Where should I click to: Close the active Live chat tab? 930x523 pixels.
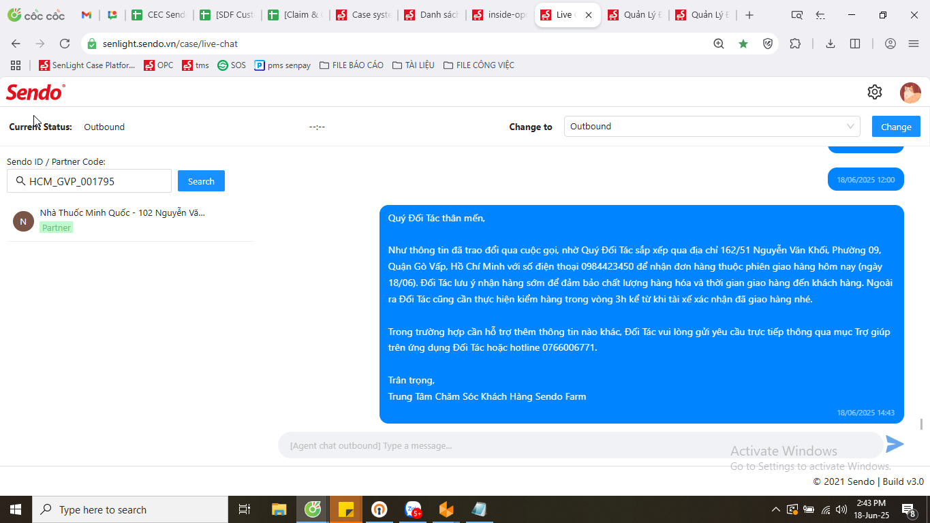click(x=589, y=15)
